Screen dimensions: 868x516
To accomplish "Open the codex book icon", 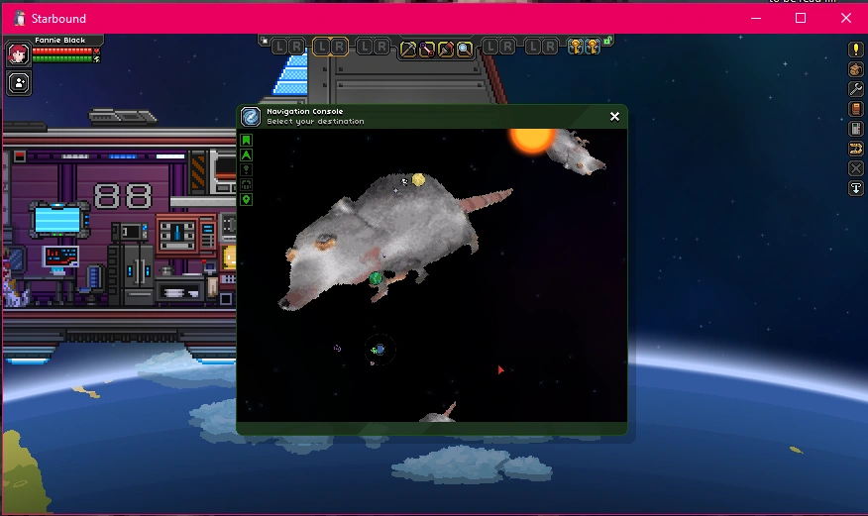I will 856,109.
